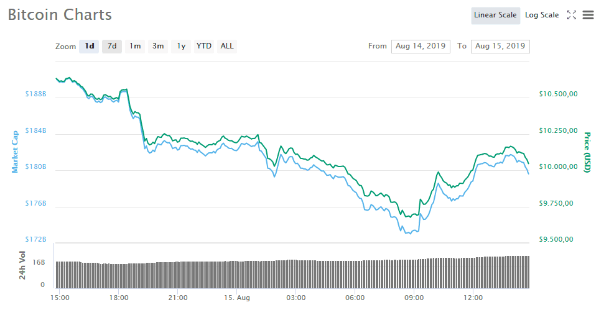Switch chart to Log Scale
Viewport: 614px width, 310px height.
[x=542, y=16]
